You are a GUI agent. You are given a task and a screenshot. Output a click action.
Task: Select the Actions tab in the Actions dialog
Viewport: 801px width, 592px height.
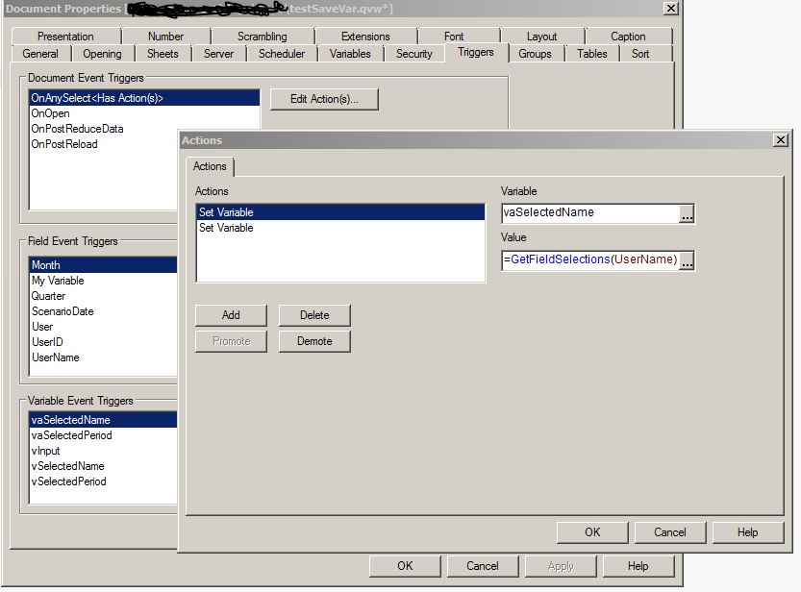click(x=210, y=166)
